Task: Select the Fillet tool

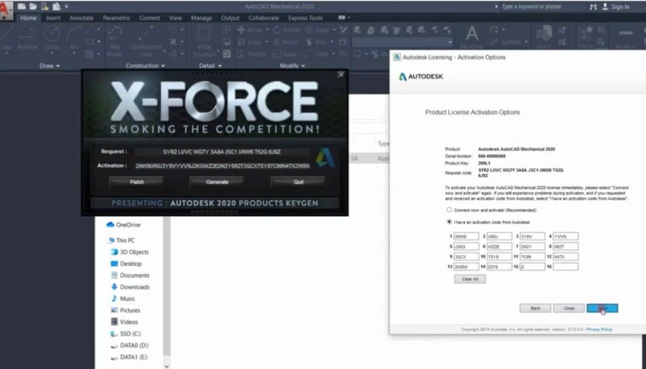Action: [317, 54]
